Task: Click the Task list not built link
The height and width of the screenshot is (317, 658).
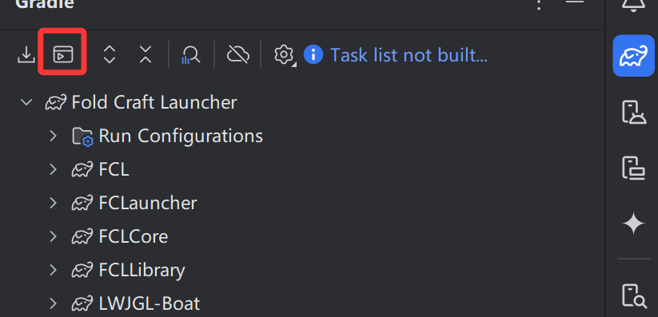Action: click(409, 55)
